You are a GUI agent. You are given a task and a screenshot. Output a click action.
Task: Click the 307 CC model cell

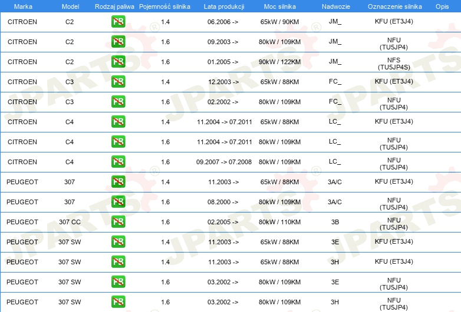(70, 222)
